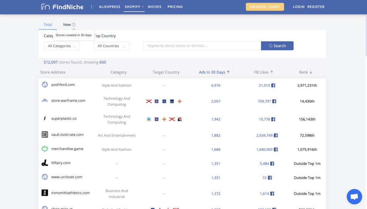The image size is (367, 209).
Task: Click first country flag in superplastic.co row
Action: 149,119
